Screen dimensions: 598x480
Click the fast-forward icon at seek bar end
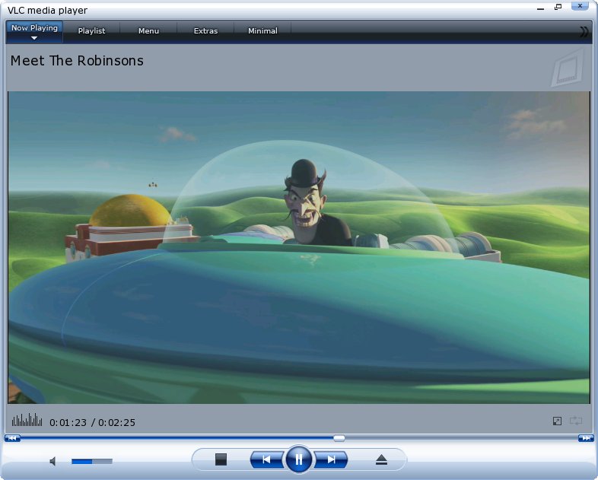(x=586, y=438)
